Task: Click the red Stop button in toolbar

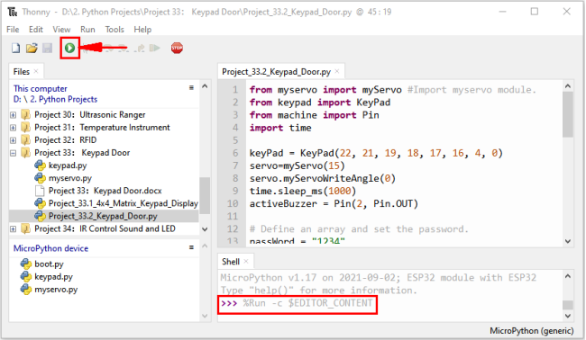Action: click(177, 48)
